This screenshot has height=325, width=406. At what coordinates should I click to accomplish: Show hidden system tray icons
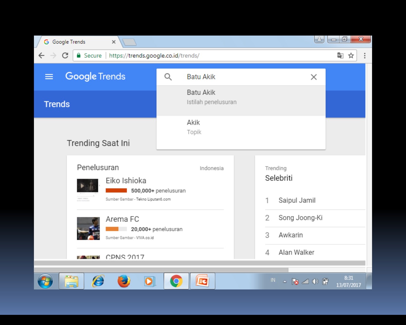click(285, 282)
